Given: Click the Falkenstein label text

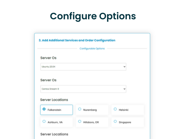Looking at the screenshot, I should 54,110.
